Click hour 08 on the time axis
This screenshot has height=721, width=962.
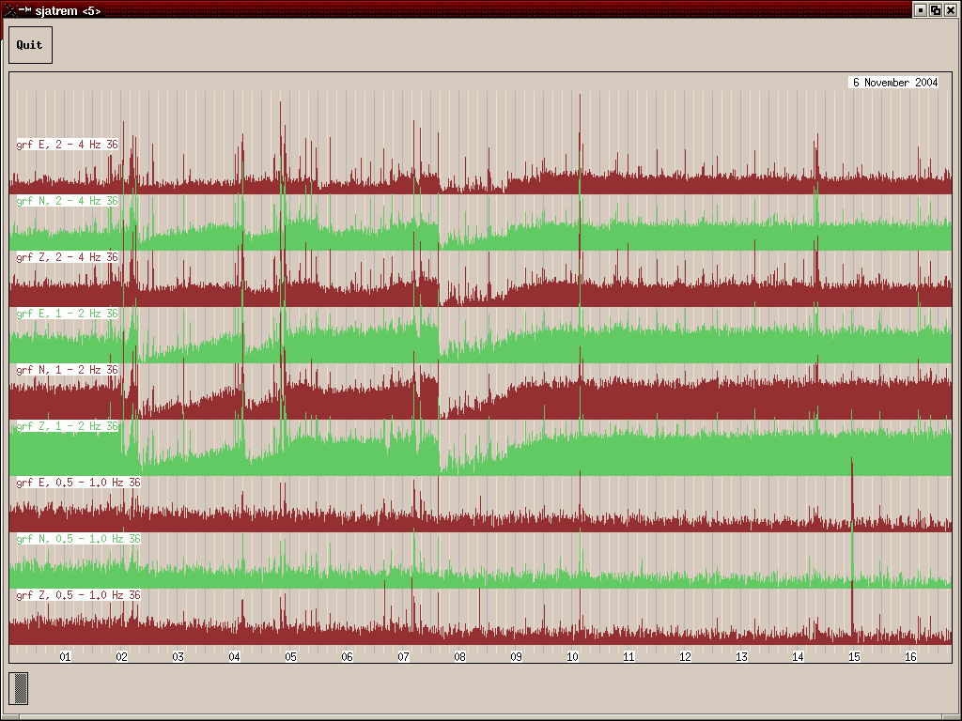point(459,657)
